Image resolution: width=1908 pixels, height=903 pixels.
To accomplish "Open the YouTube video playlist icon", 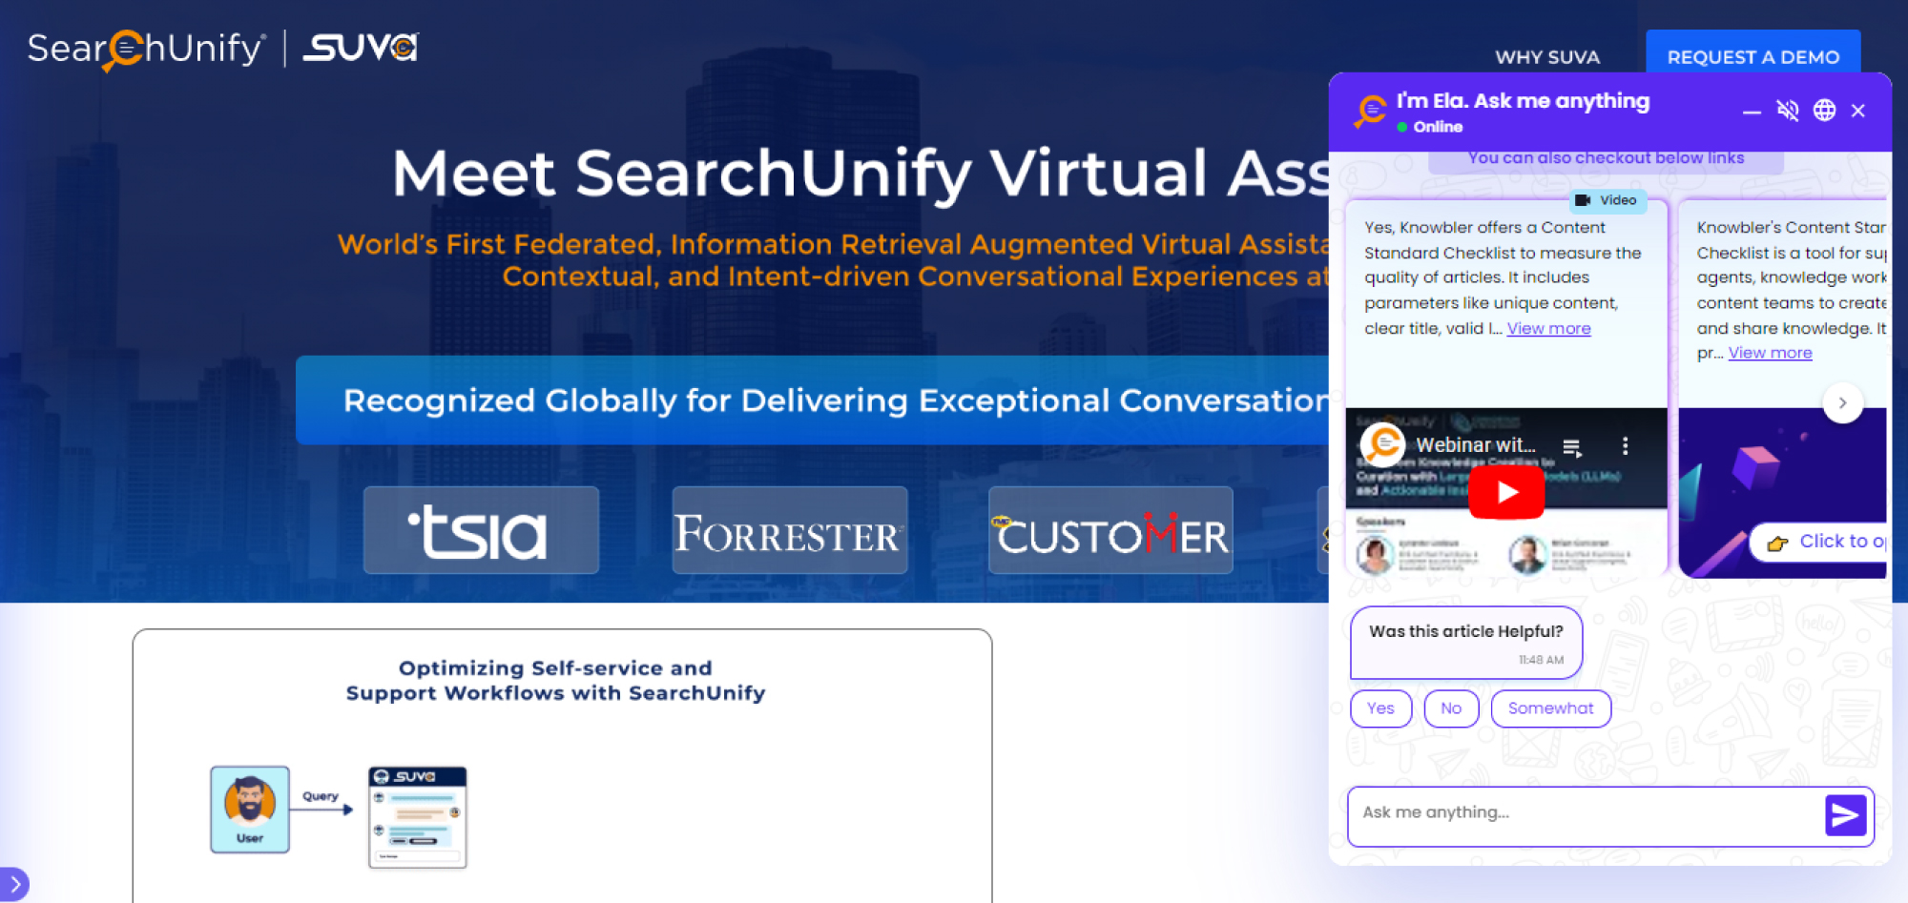I will [x=1572, y=446].
